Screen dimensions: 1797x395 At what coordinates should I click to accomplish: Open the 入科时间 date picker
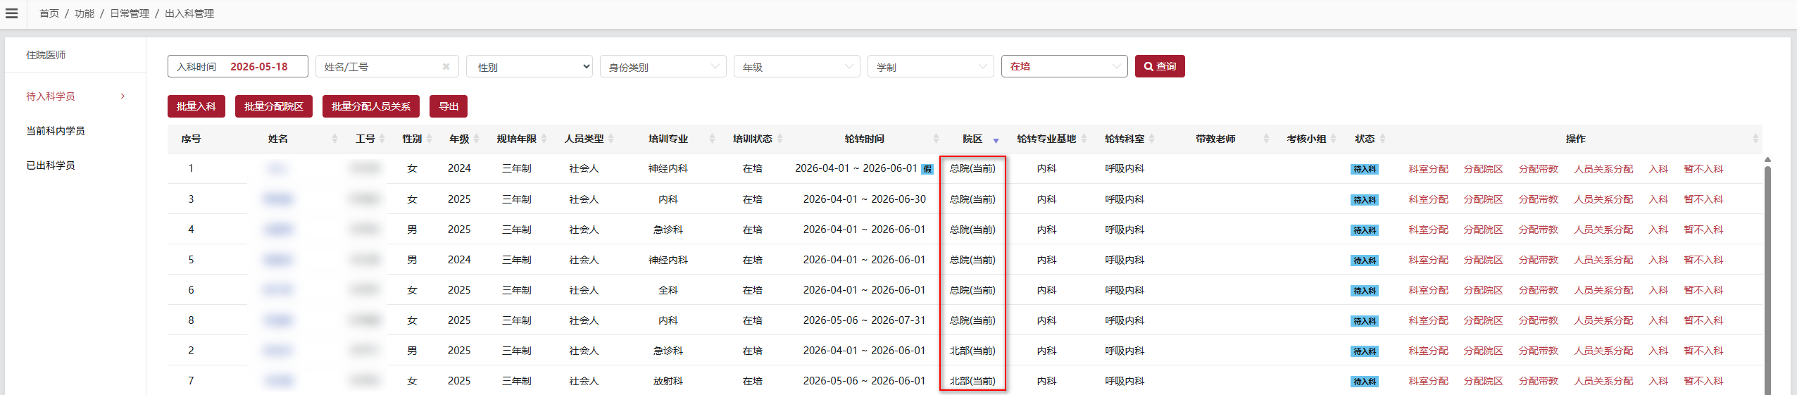coord(238,66)
